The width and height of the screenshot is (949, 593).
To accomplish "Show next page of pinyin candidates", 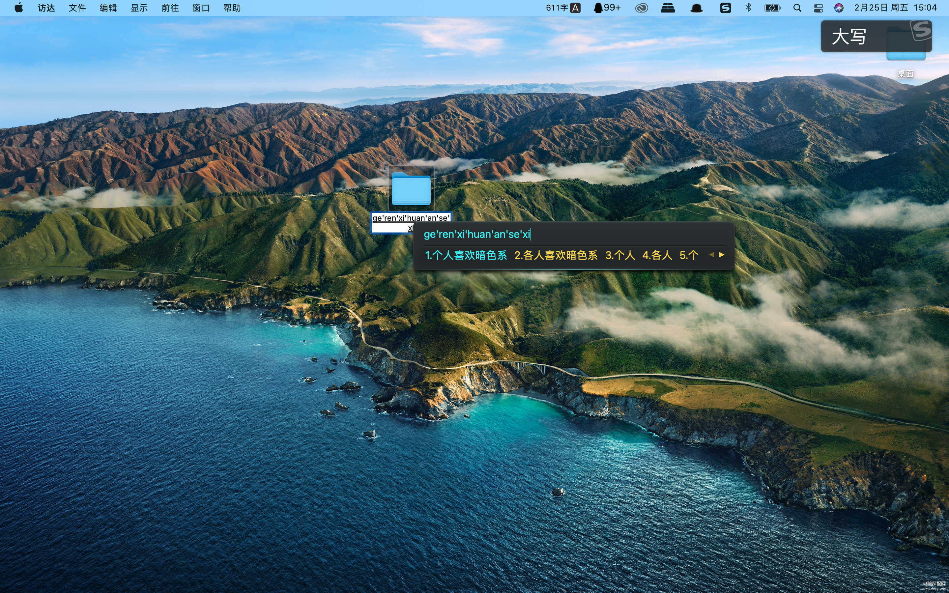I will [722, 255].
